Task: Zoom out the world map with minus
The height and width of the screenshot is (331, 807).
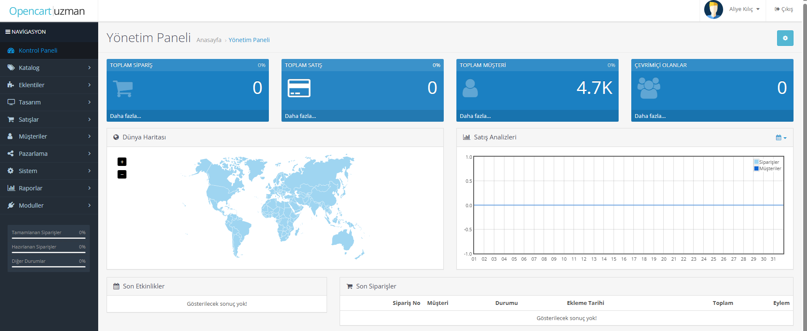Action: (122, 174)
